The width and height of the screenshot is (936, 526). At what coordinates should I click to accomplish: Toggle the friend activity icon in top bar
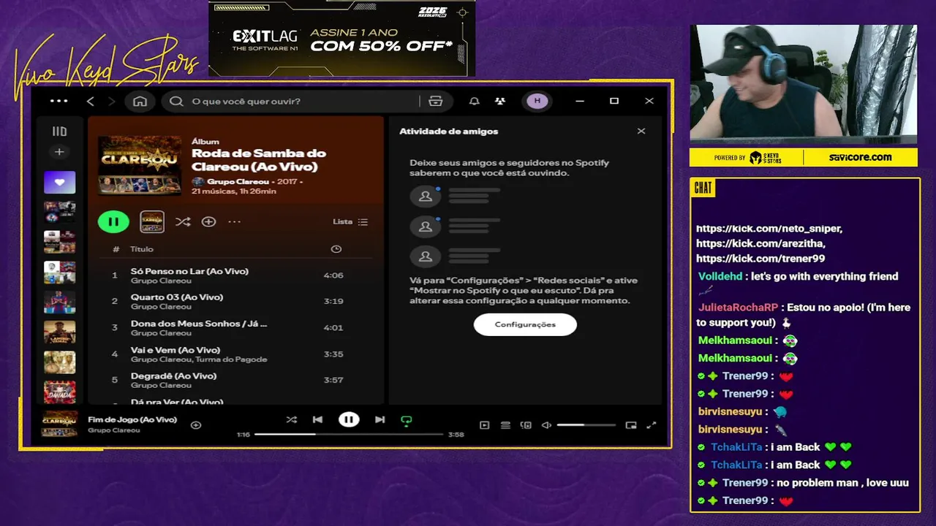pos(499,102)
